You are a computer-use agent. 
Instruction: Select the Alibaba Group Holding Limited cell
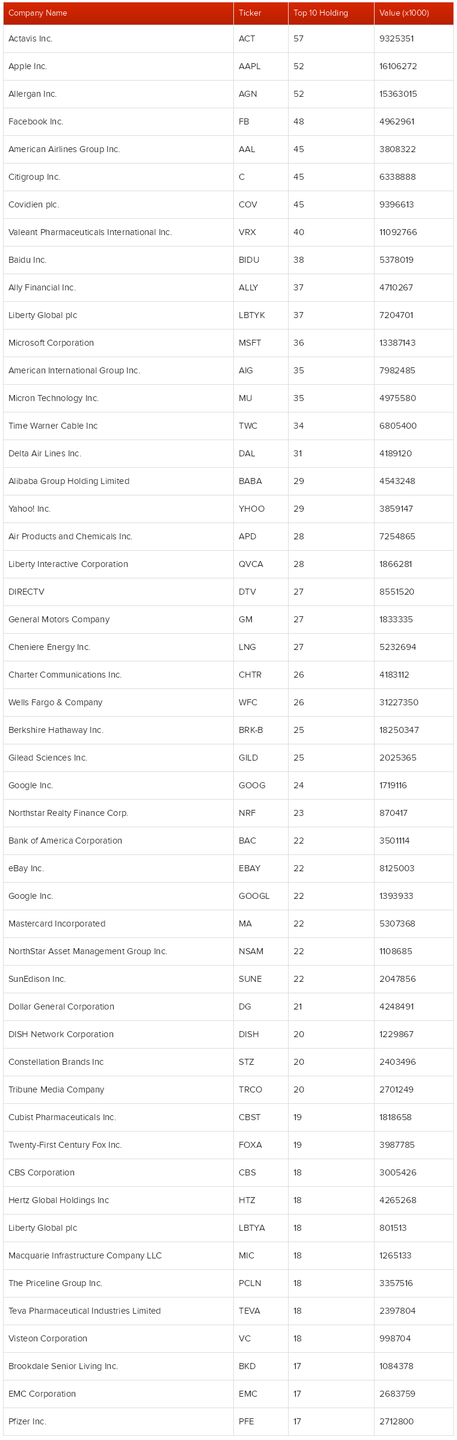[x=118, y=481]
